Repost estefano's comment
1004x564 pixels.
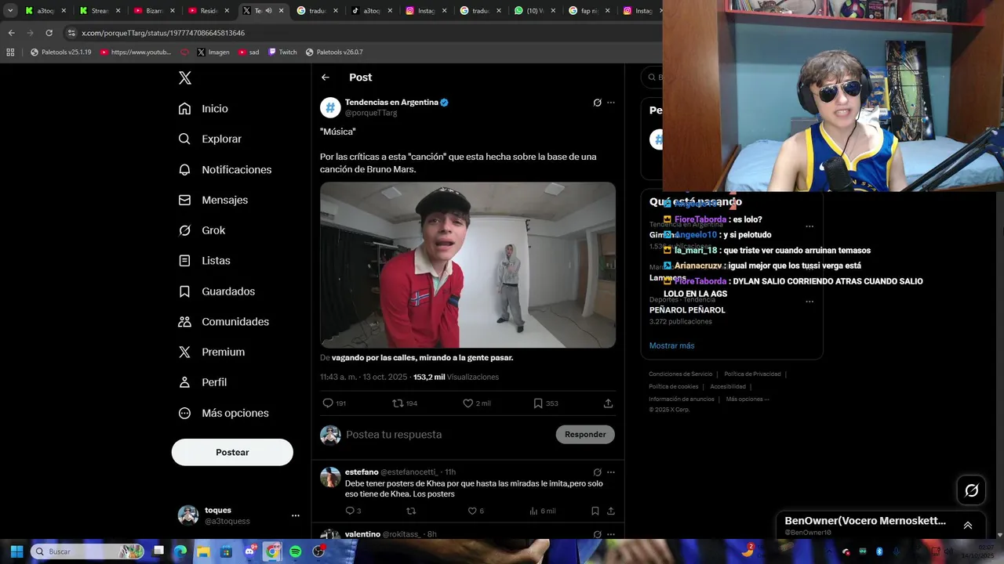coord(410,511)
